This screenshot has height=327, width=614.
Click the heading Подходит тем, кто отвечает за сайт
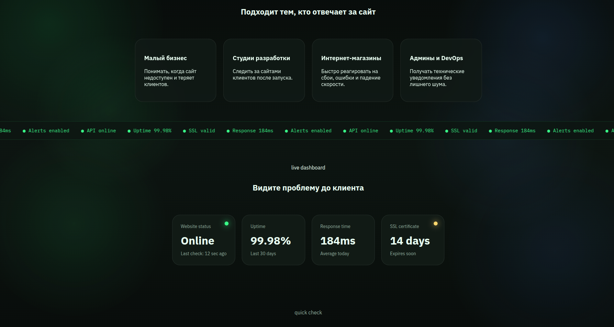(308, 12)
